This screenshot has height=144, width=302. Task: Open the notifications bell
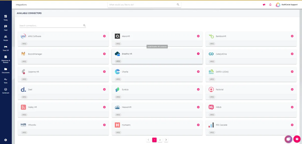[270, 5]
